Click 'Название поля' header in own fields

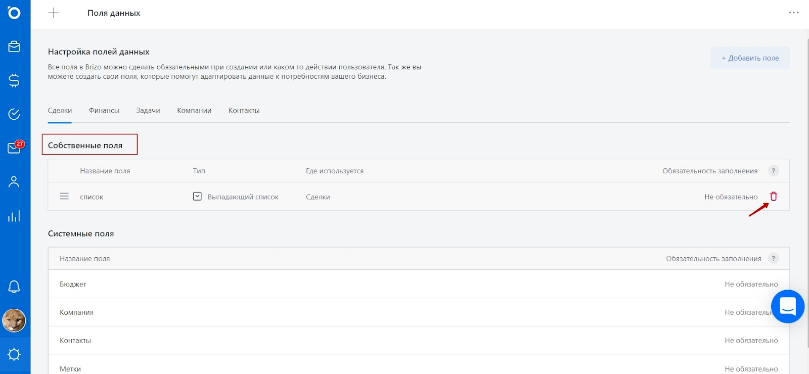pos(105,171)
